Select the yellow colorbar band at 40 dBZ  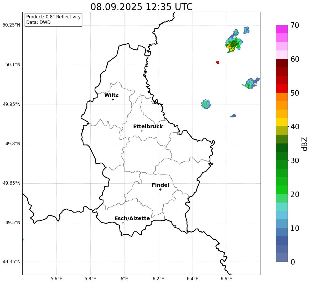(x=282, y=122)
